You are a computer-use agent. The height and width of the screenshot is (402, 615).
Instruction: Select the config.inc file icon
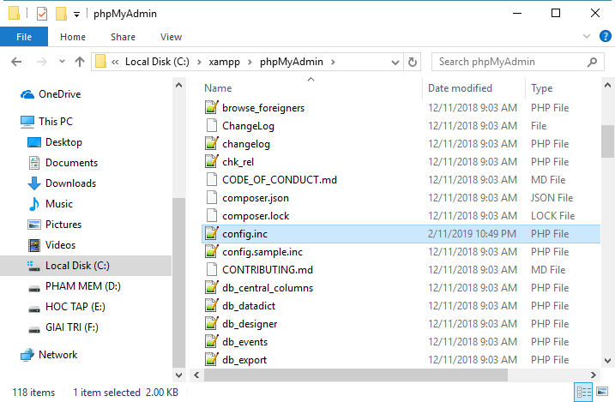point(211,233)
